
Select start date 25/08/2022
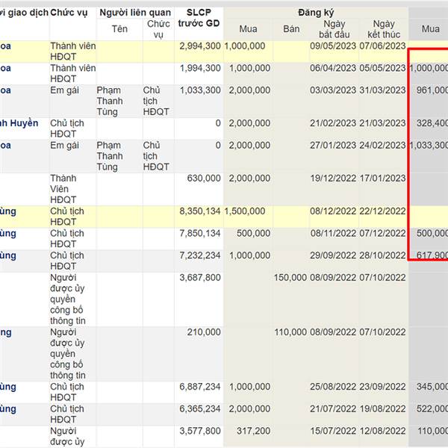tap(333, 387)
